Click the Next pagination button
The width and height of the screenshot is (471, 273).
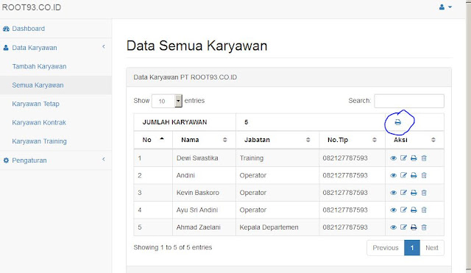pos(432,248)
